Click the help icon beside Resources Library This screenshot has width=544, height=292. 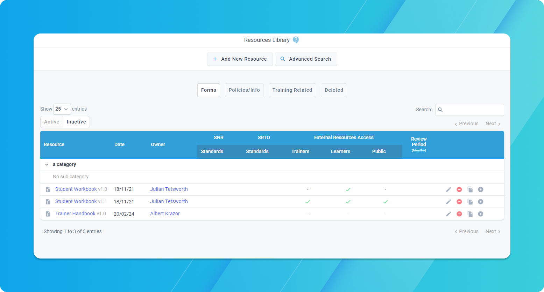(x=296, y=40)
